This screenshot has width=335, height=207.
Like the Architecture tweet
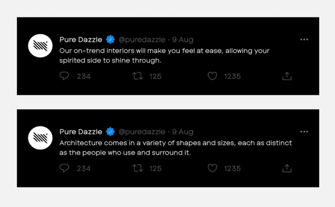coord(212,168)
